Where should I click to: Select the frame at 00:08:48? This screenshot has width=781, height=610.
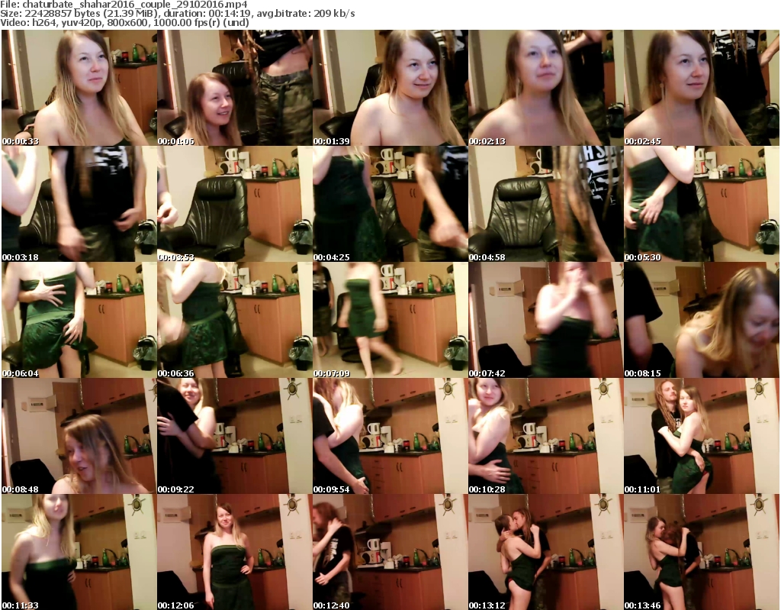pos(79,437)
